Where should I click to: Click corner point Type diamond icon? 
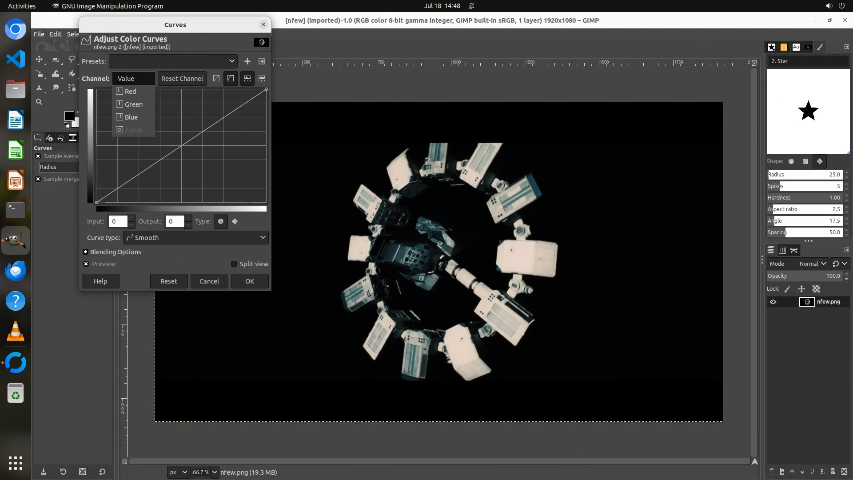coord(235,221)
